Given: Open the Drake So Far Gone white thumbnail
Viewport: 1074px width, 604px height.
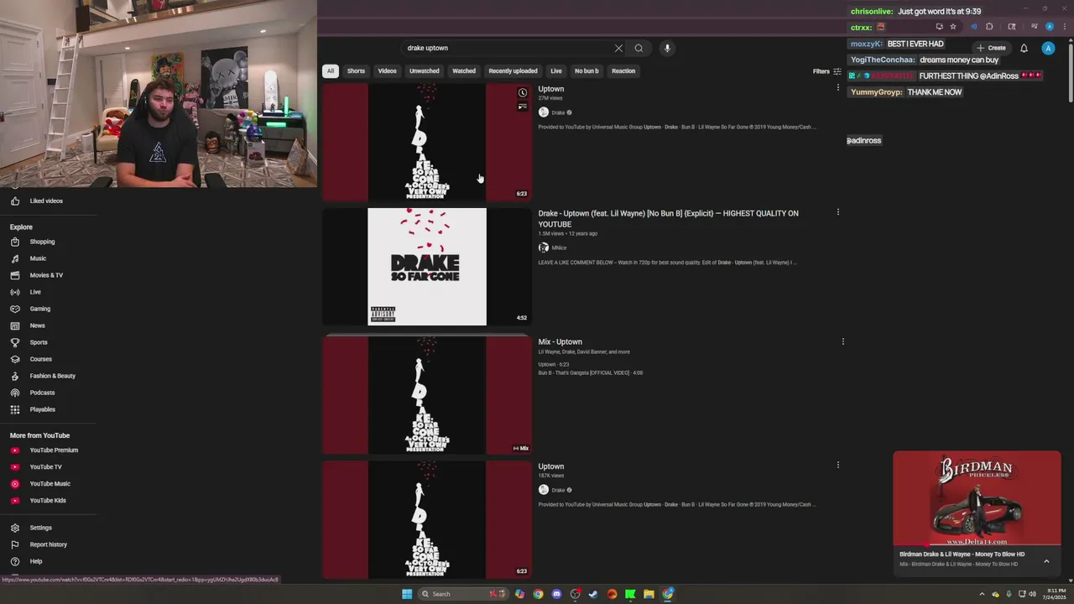Looking at the screenshot, I should (x=427, y=267).
